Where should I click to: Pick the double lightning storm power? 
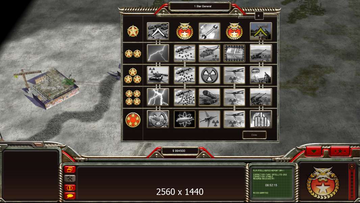click(x=158, y=97)
